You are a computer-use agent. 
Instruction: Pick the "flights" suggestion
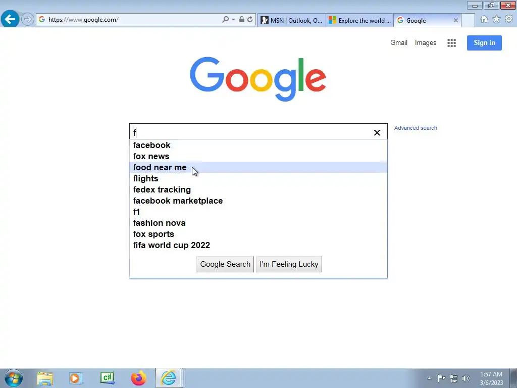258,178
